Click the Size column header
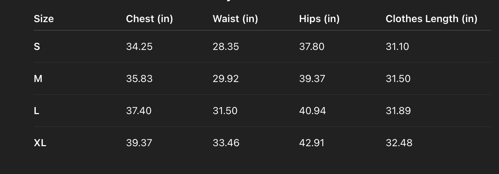The image size is (499, 174). (44, 19)
